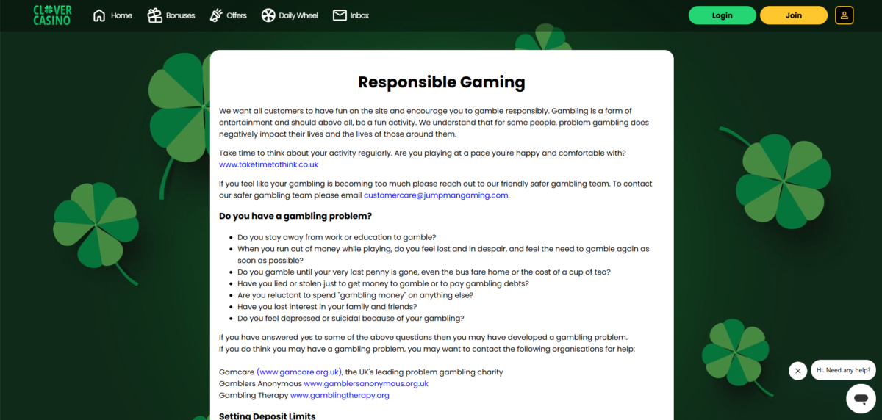Open the Daily Wheel menu item
882x420 pixels.
[298, 15]
